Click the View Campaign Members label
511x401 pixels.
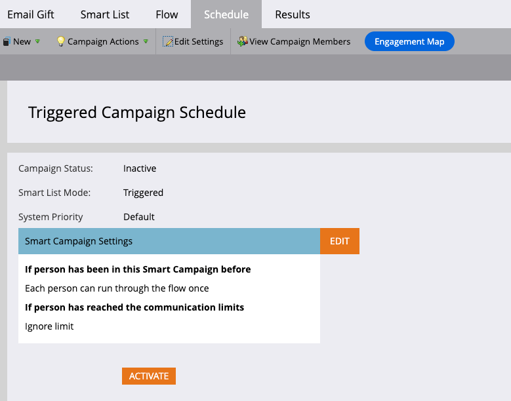click(300, 42)
